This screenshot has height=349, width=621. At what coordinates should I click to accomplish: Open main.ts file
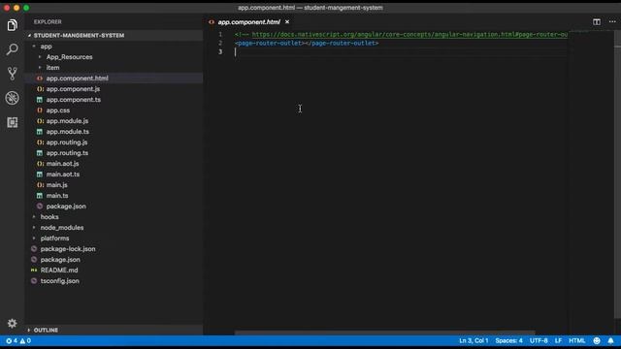57,196
